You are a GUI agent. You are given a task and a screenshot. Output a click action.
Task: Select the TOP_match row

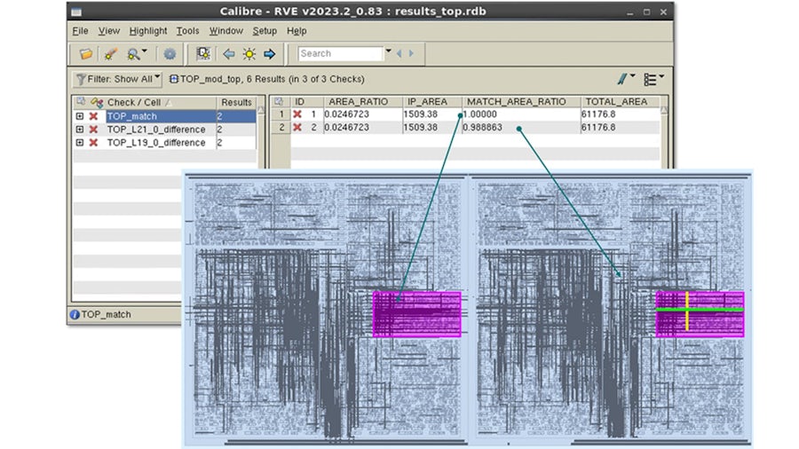coord(164,116)
